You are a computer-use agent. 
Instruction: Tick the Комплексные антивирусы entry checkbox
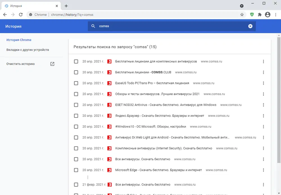[x=76, y=148]
